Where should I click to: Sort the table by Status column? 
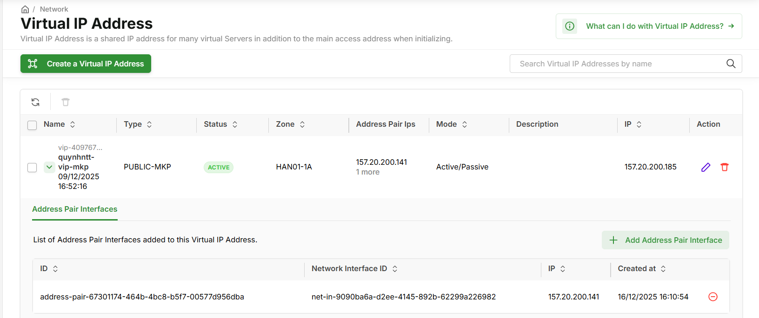coord(235,124)
